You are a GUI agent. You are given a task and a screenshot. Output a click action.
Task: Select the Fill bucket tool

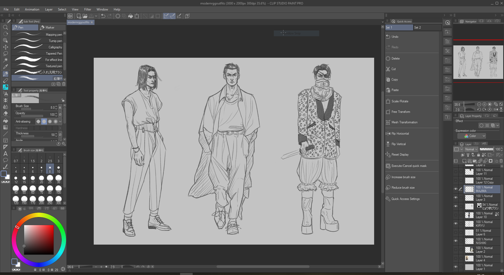(5, 120)
